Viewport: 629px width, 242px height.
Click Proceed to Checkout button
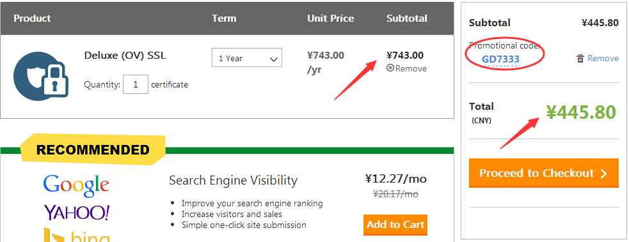[x=543, y=173]
